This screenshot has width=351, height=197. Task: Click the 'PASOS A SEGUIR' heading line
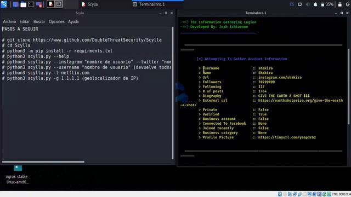(20, 29)
